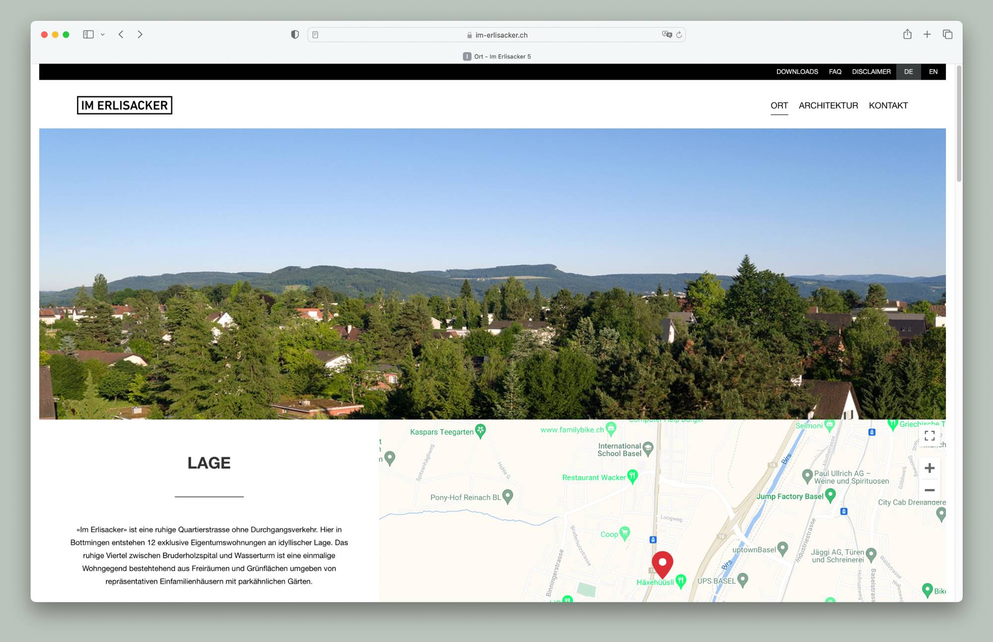Toggle the Safari sidebar
This screenshot has height=642, width=993.
[88, 35]
